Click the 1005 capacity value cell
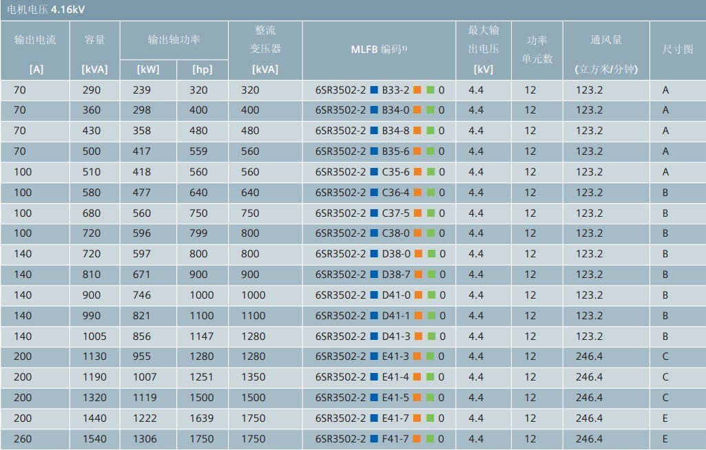 click(x=94, y=336)
